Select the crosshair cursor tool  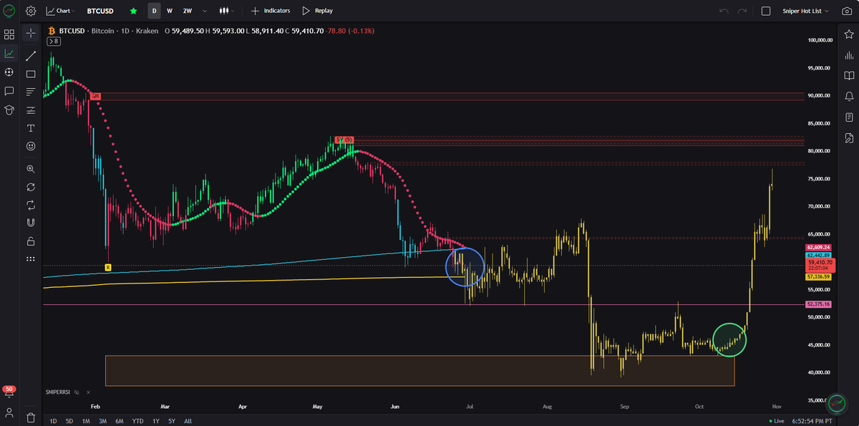tap(31, 33)
